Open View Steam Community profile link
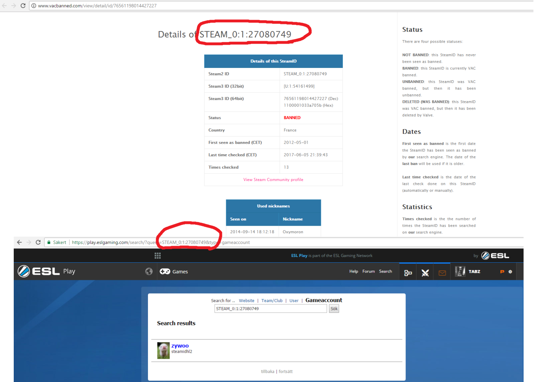Viewport: 544px width, 382px height. (x=273, y=180)
